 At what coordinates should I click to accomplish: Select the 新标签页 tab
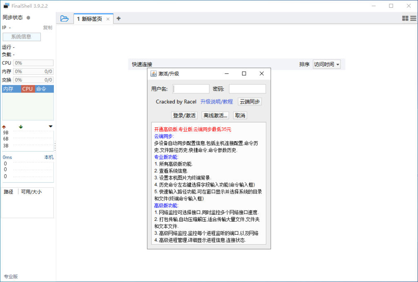[x=91, y=18]
